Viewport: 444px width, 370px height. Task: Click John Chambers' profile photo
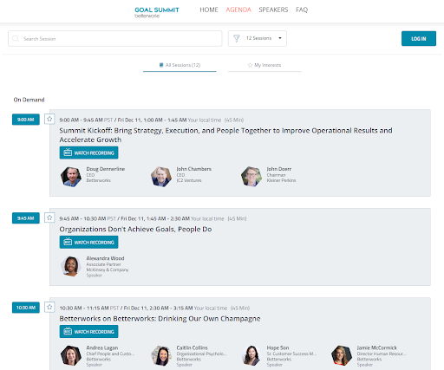(x=161, y=177)
